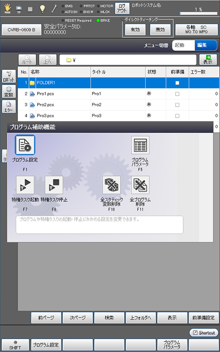220x352 pixels.
Task: Select 全スタティック変数削除 F10 icon
Action: click(x=111, y=185)
